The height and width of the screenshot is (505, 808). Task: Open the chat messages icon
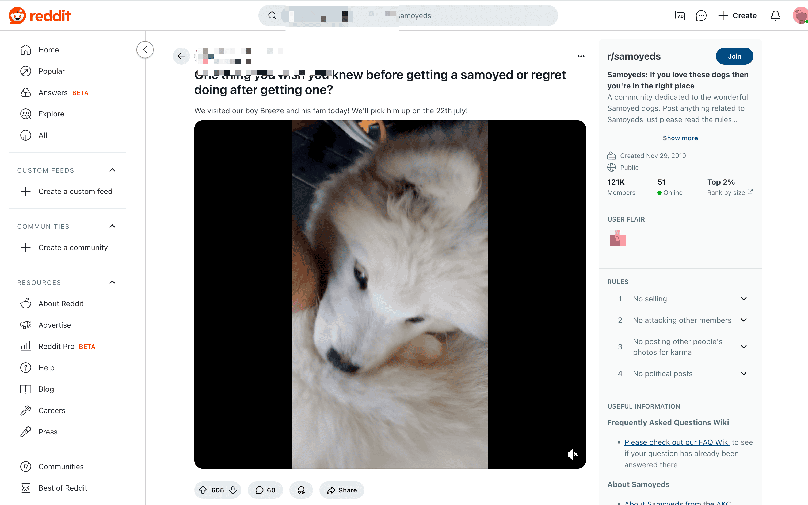coord(701,15)
